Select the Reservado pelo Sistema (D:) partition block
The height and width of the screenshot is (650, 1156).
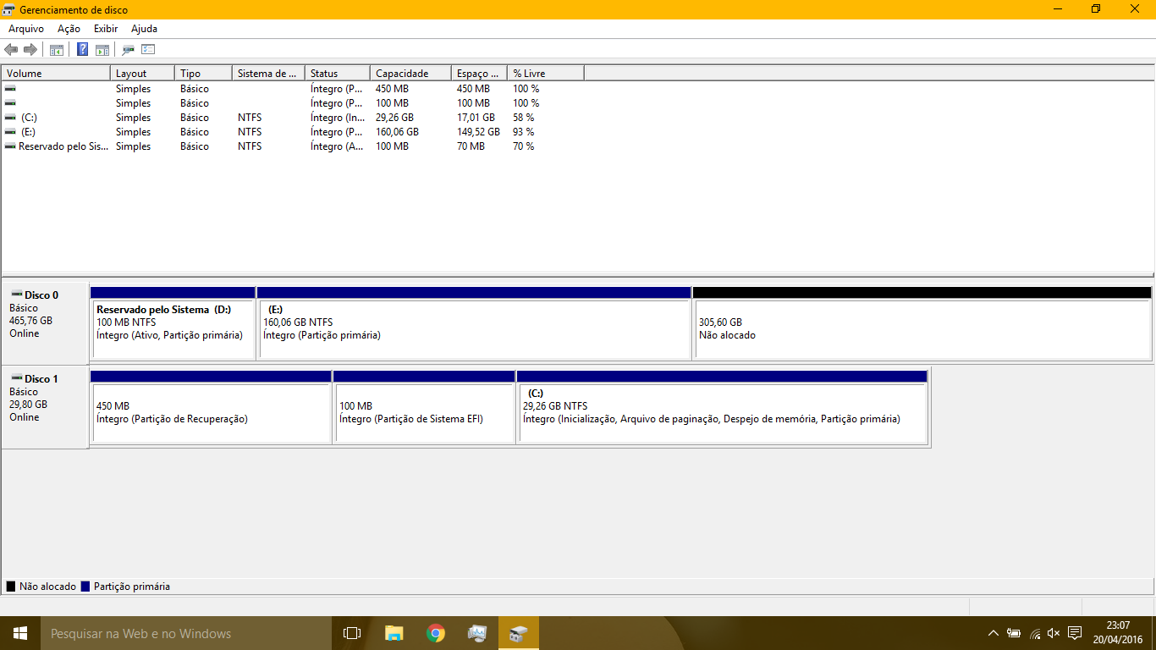pyautogui.click(x=173, y=323)
